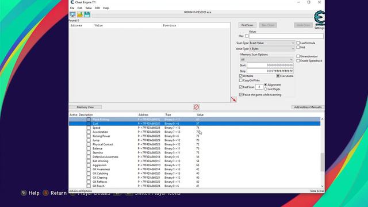Open the Edit menu

pos(80,8)
